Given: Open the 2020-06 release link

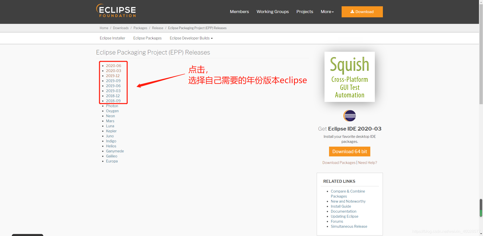Looking at the screenshot, I should [113, 66].
